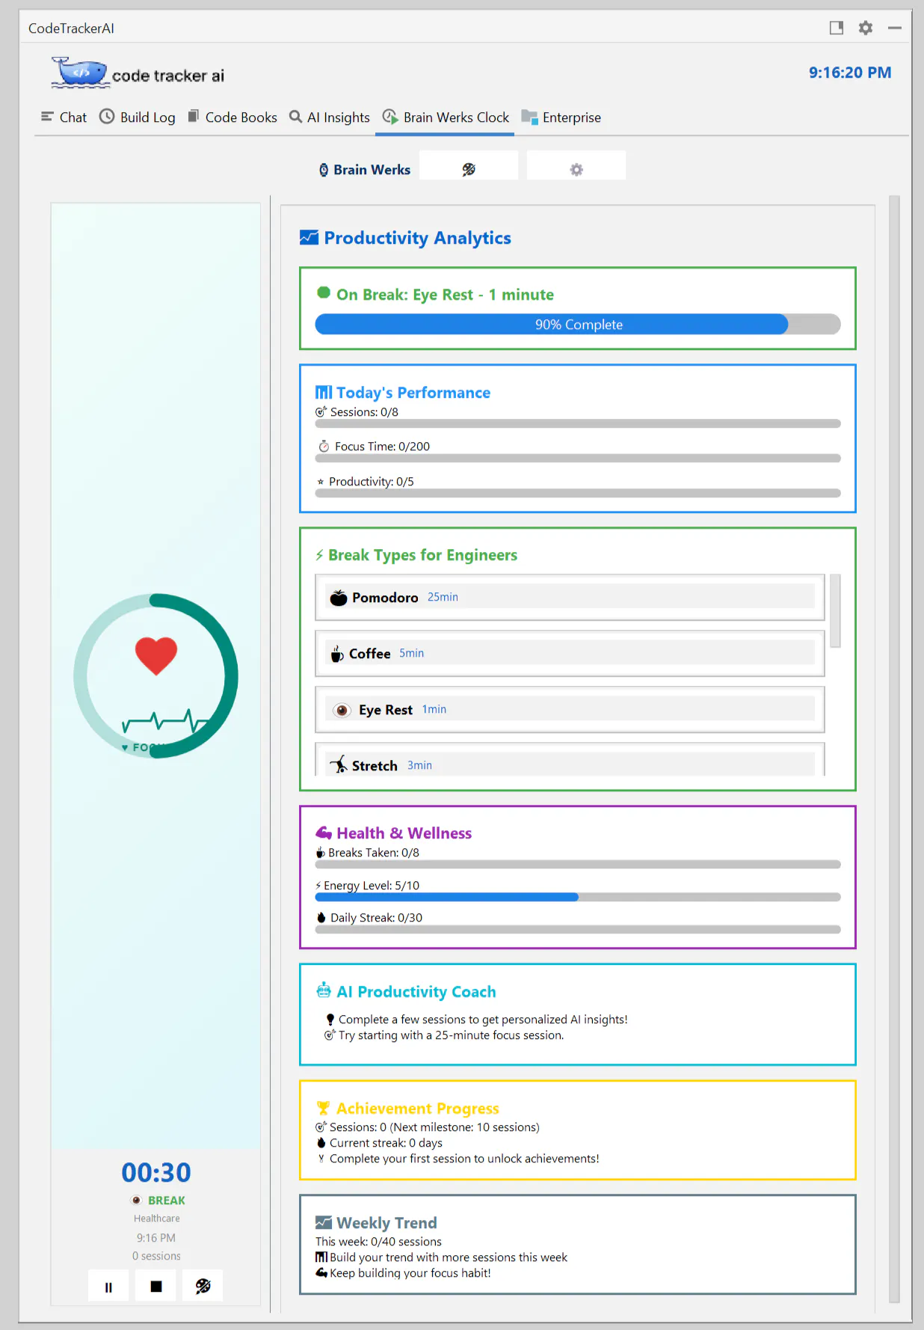The height and width of the screenshot is (1330, 924).
Task: Click "Productivity: 0/5" label
Action: 371,482
